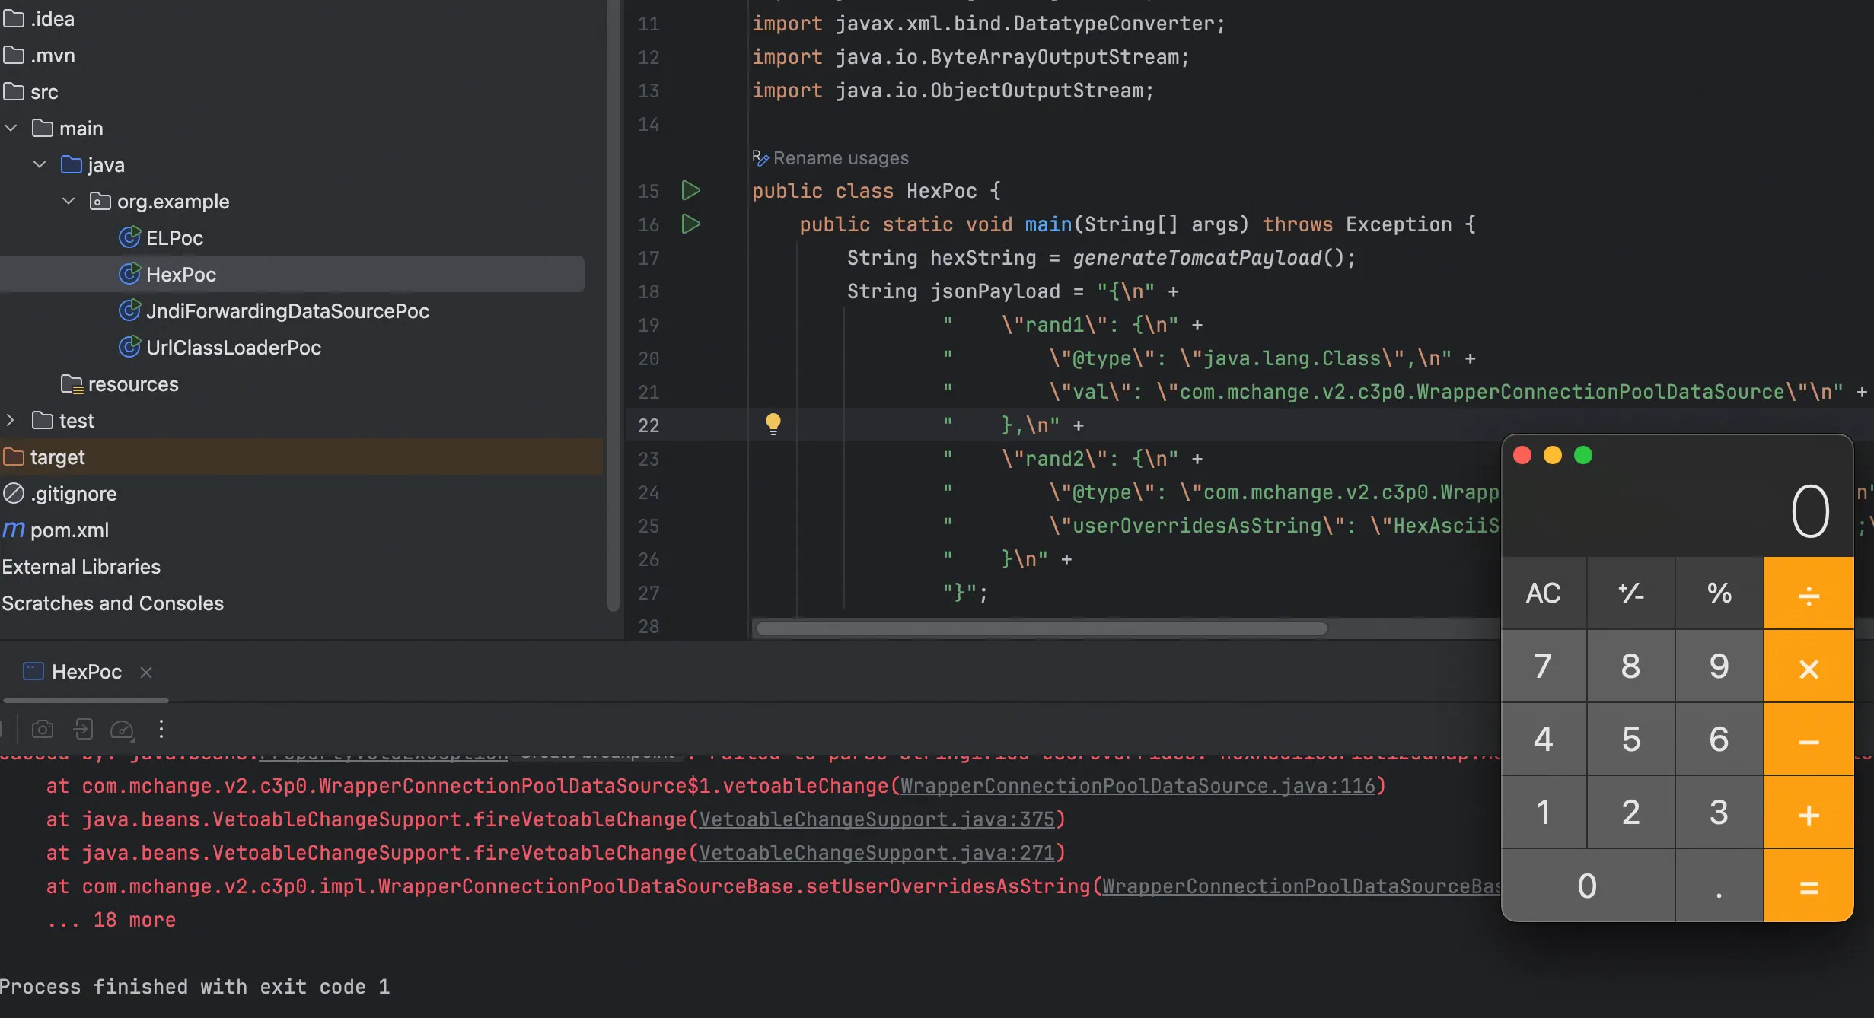This screenshot has height=1018, width=1874.
Task: Open WrapperConnectionPoolDataSource.java:116 stack trace link
Action: click(1137, 786)
